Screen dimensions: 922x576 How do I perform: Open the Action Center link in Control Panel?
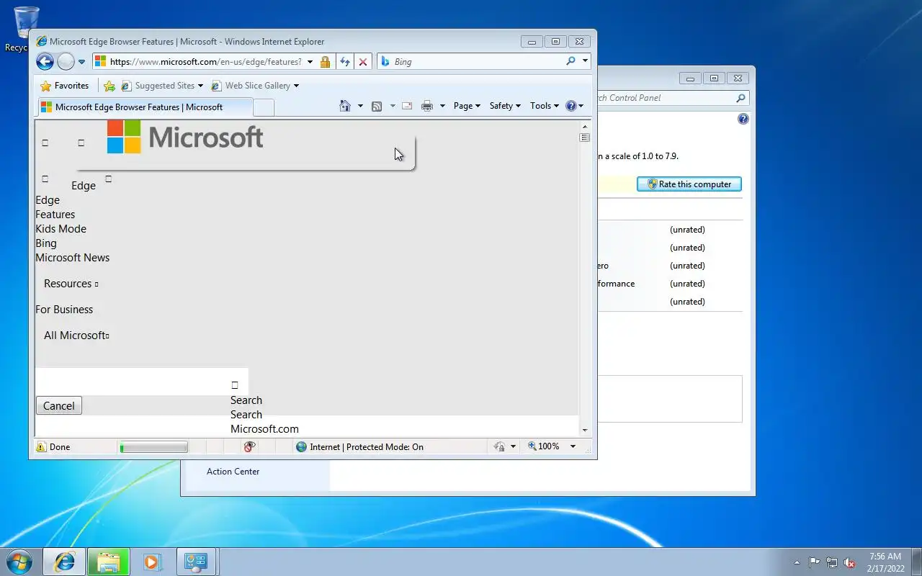(x=233, y=472)
